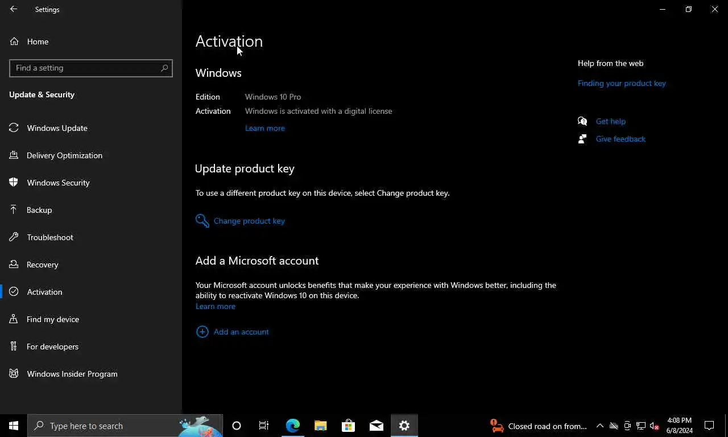Click the For developers sliders icon
Image resolution: width=728 pixels, height=437 pixels.
14,347
